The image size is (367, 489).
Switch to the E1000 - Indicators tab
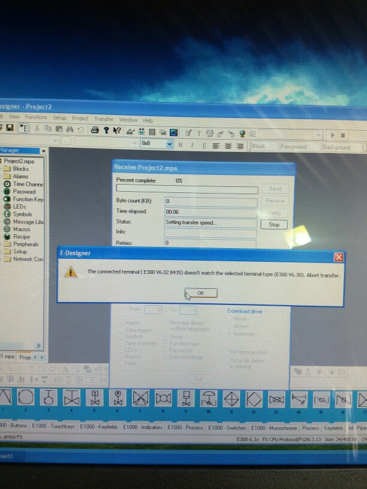143,427
